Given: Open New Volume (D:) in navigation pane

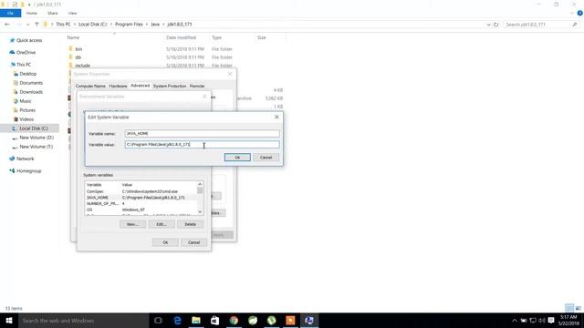Looking at the screenshot, I should (36, 138).
